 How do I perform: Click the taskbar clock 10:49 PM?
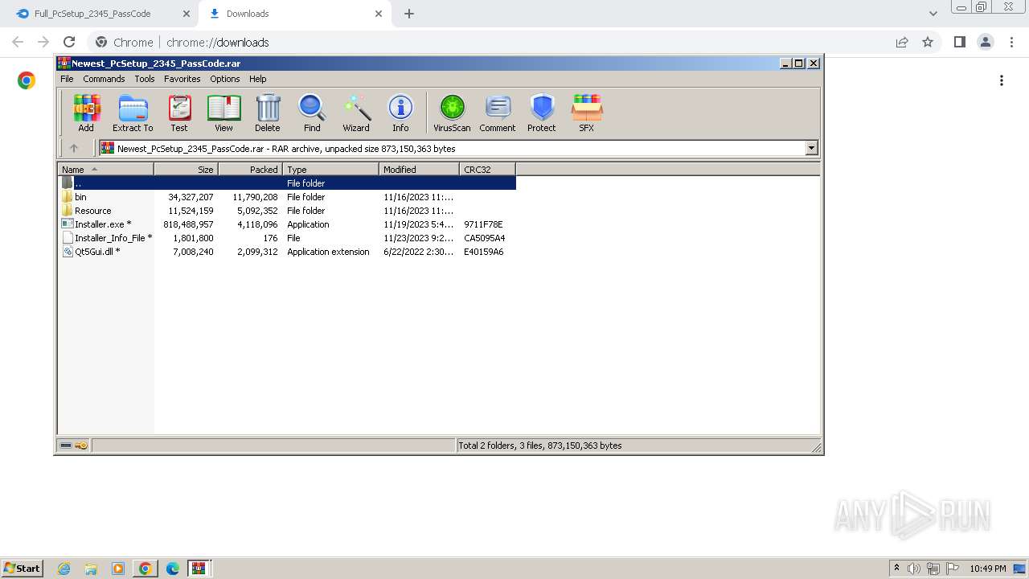[988, 569]
